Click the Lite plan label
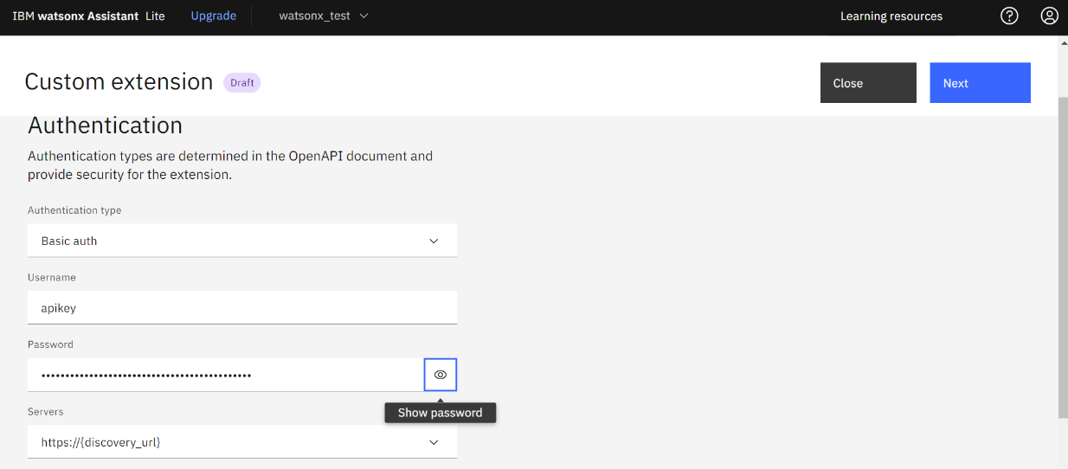Viewport: 1068px width, 469px height. click(x=155, y=16)
